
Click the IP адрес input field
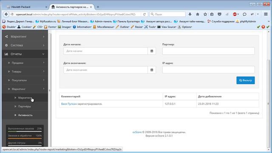click(x=209, y=70)
